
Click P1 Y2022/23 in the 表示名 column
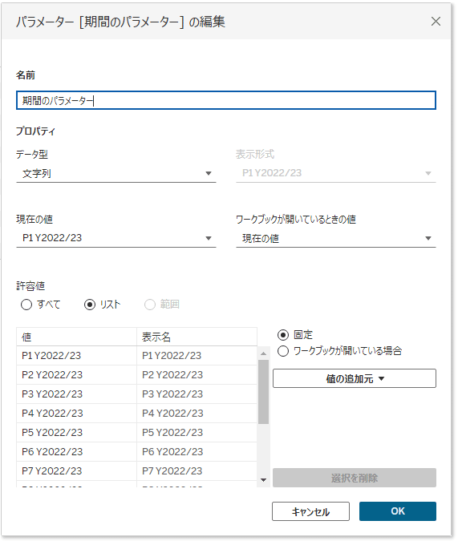point(197,356)
